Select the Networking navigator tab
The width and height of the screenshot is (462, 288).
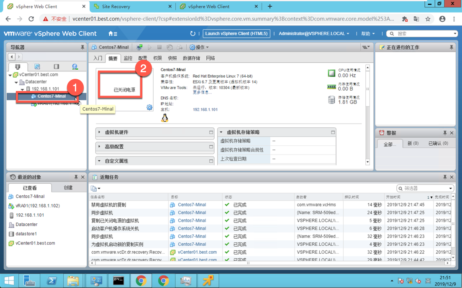(75, 67)
